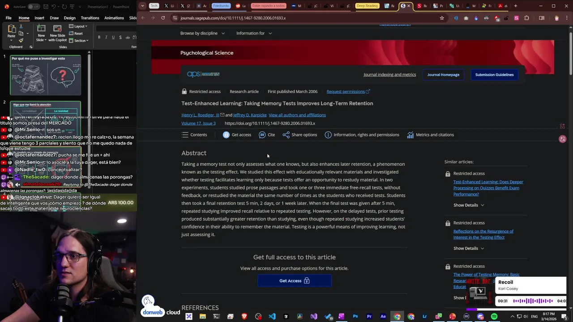
Task: Undo the last action in PowerPoint
Action: coord(53,7)
